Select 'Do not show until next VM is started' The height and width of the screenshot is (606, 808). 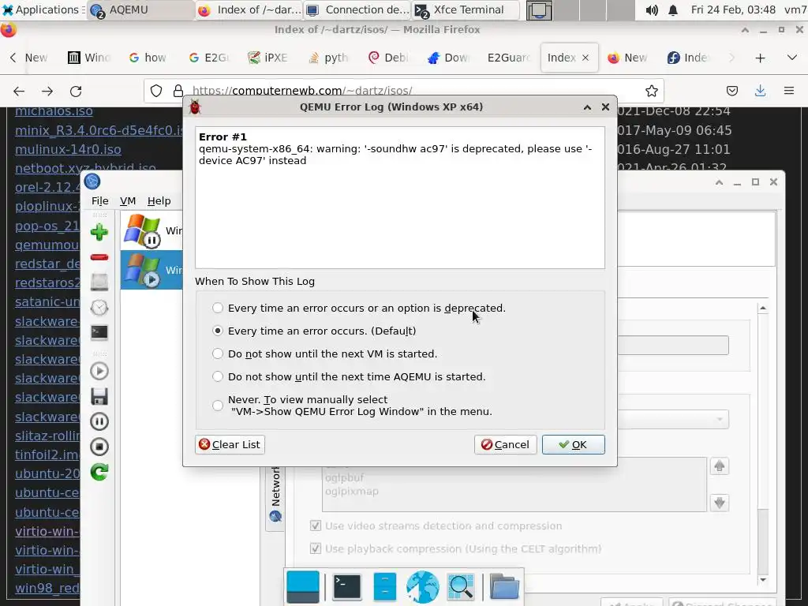(x=218, y=354)
